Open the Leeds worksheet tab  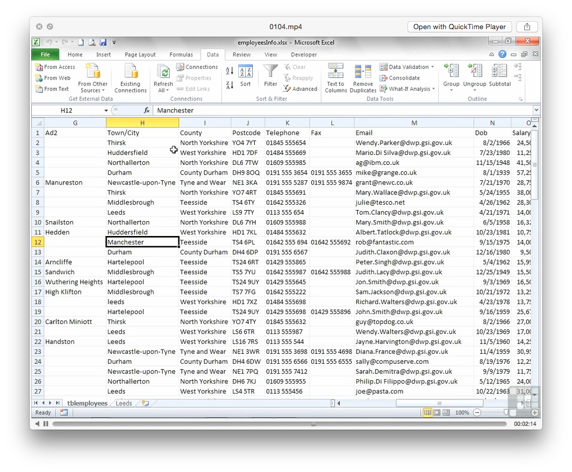pos(124,404)
